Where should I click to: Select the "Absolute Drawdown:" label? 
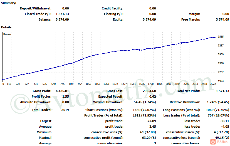click(36, 102)
